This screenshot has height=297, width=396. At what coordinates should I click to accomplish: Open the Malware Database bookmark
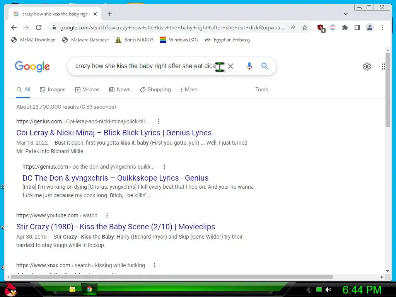pos(85,40)
